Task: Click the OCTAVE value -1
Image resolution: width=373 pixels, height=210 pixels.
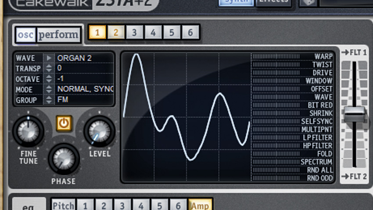Action: 61,79
